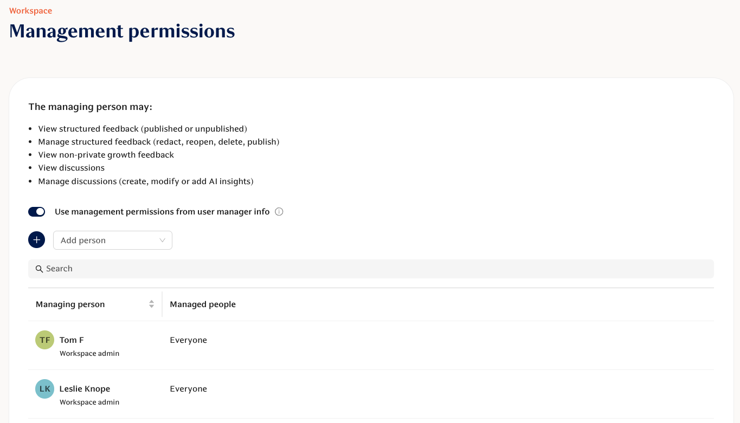Click the TF avatar for Tom F
This screenshot has height=423, width=740.
(45, 340)
